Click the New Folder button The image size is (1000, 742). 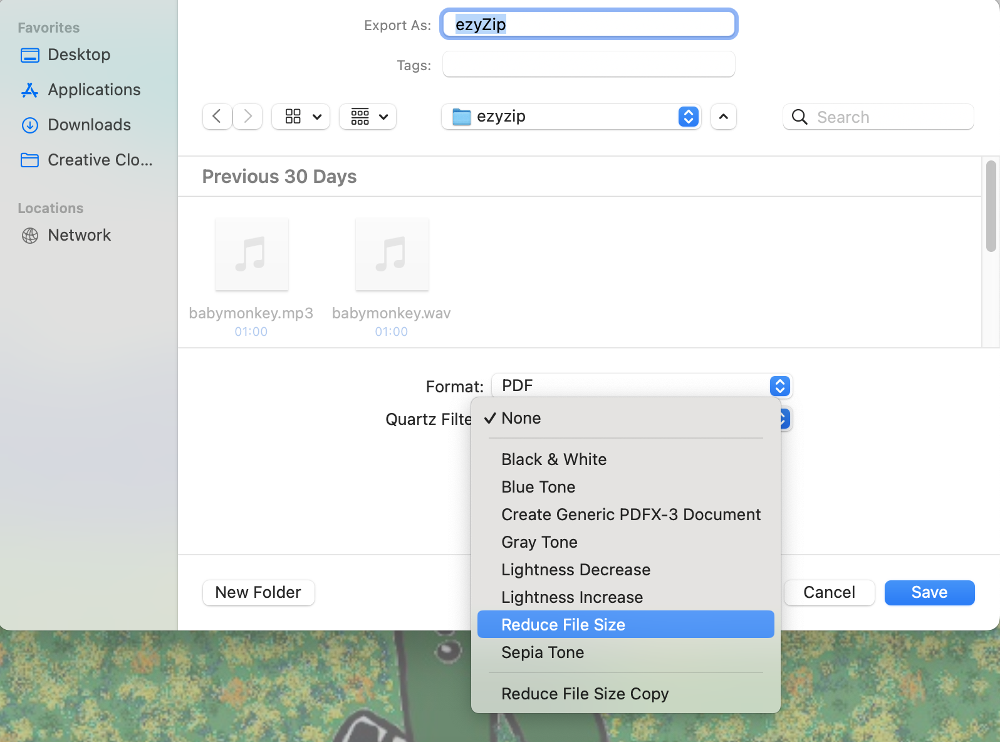tap(258, 593)
